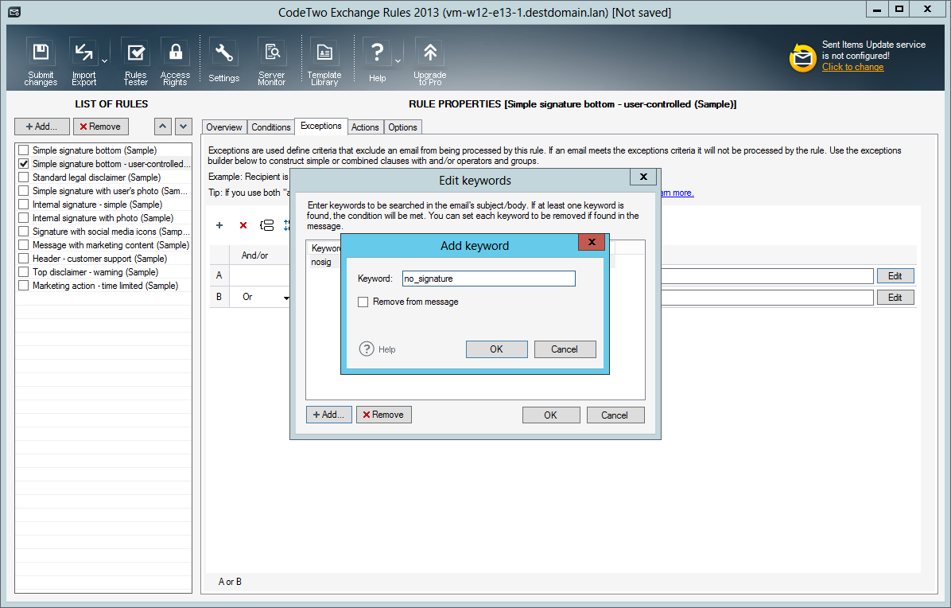Enable Top disclaimer - warning (Sample) checkbox
This screenshot has height=608, width=951.
[x=24, y=272]
